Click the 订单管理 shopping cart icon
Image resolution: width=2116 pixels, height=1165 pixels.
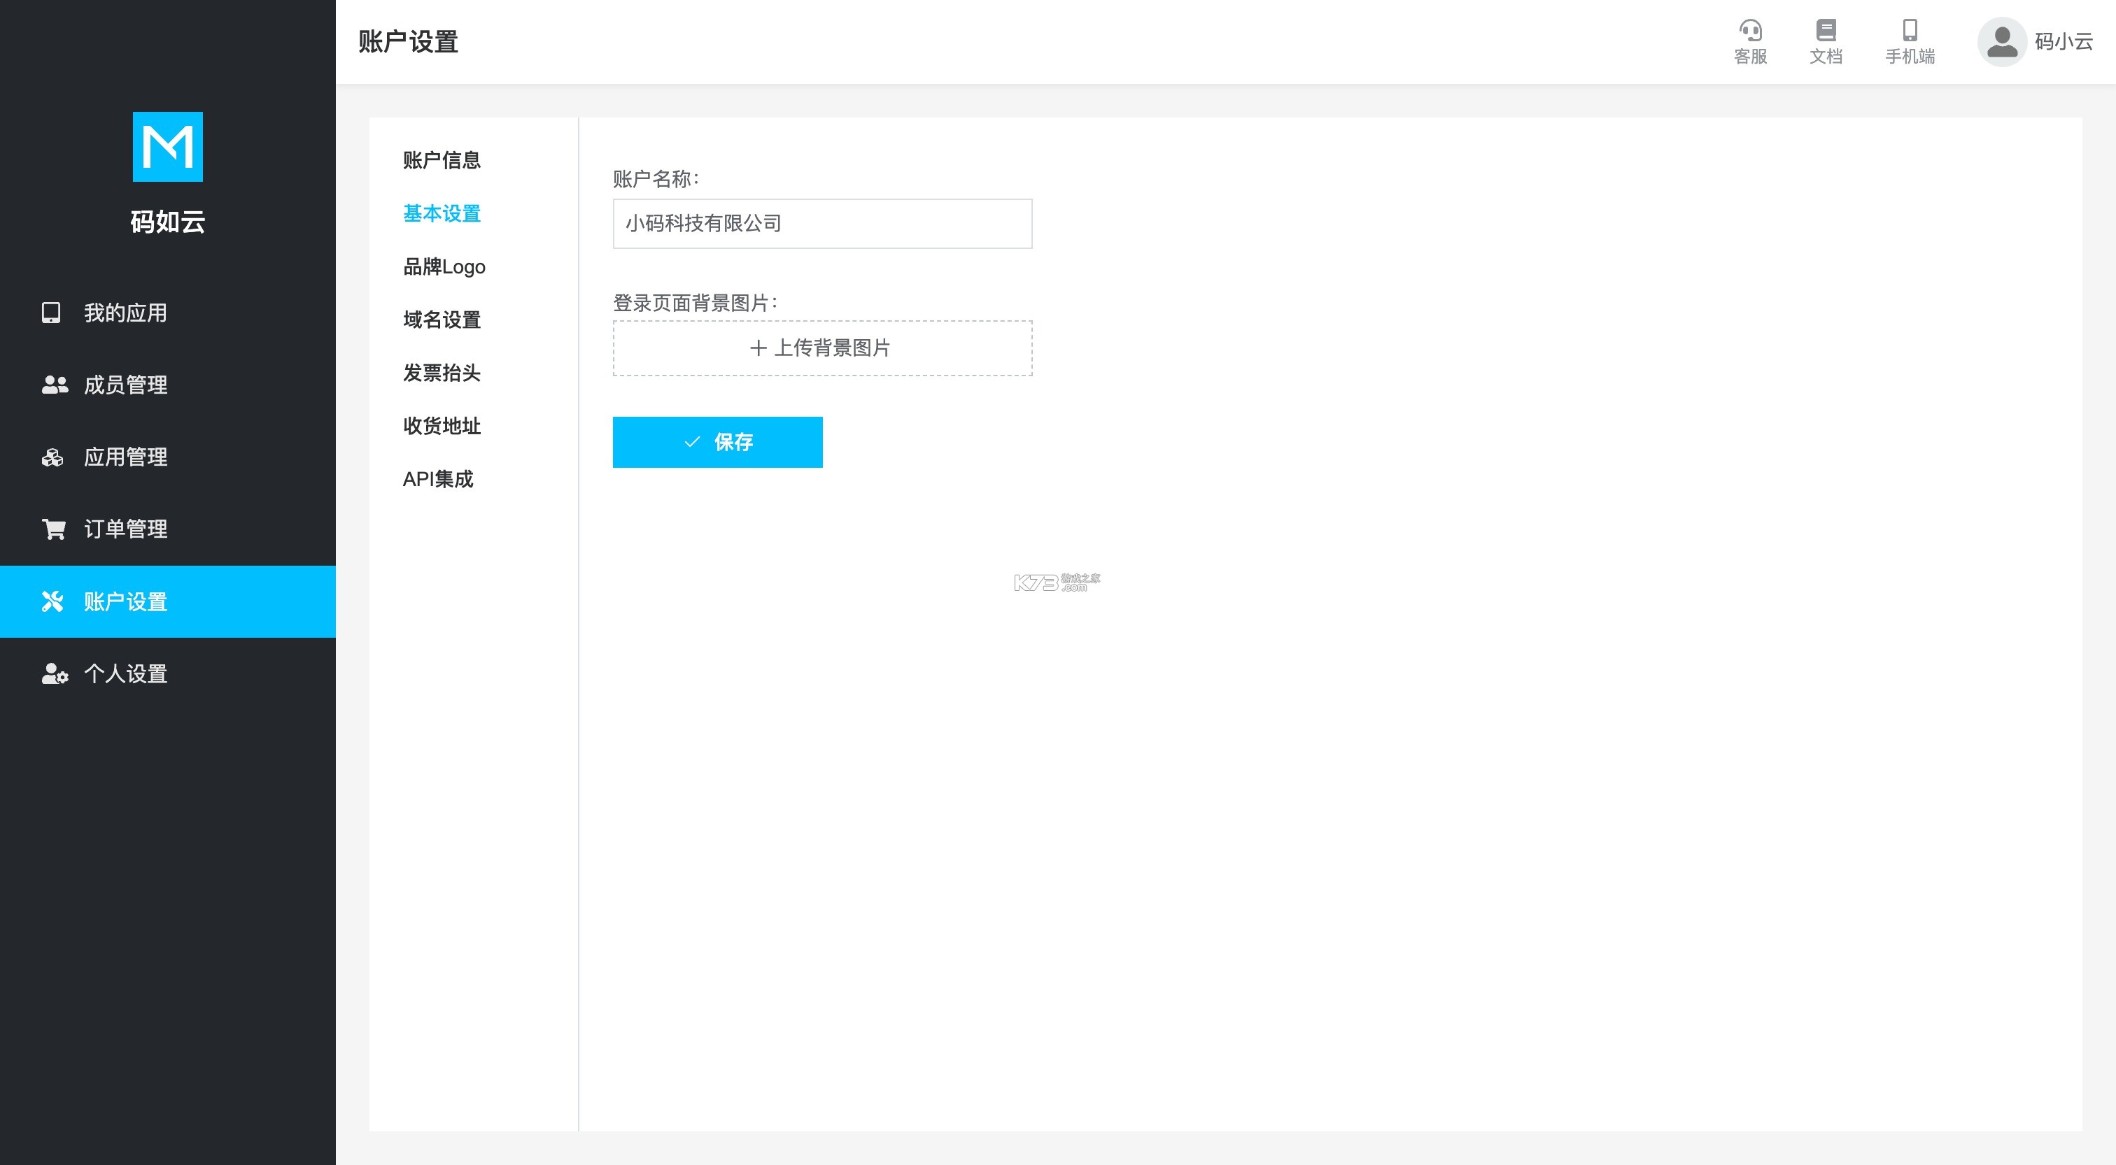[x=53, y=529]
